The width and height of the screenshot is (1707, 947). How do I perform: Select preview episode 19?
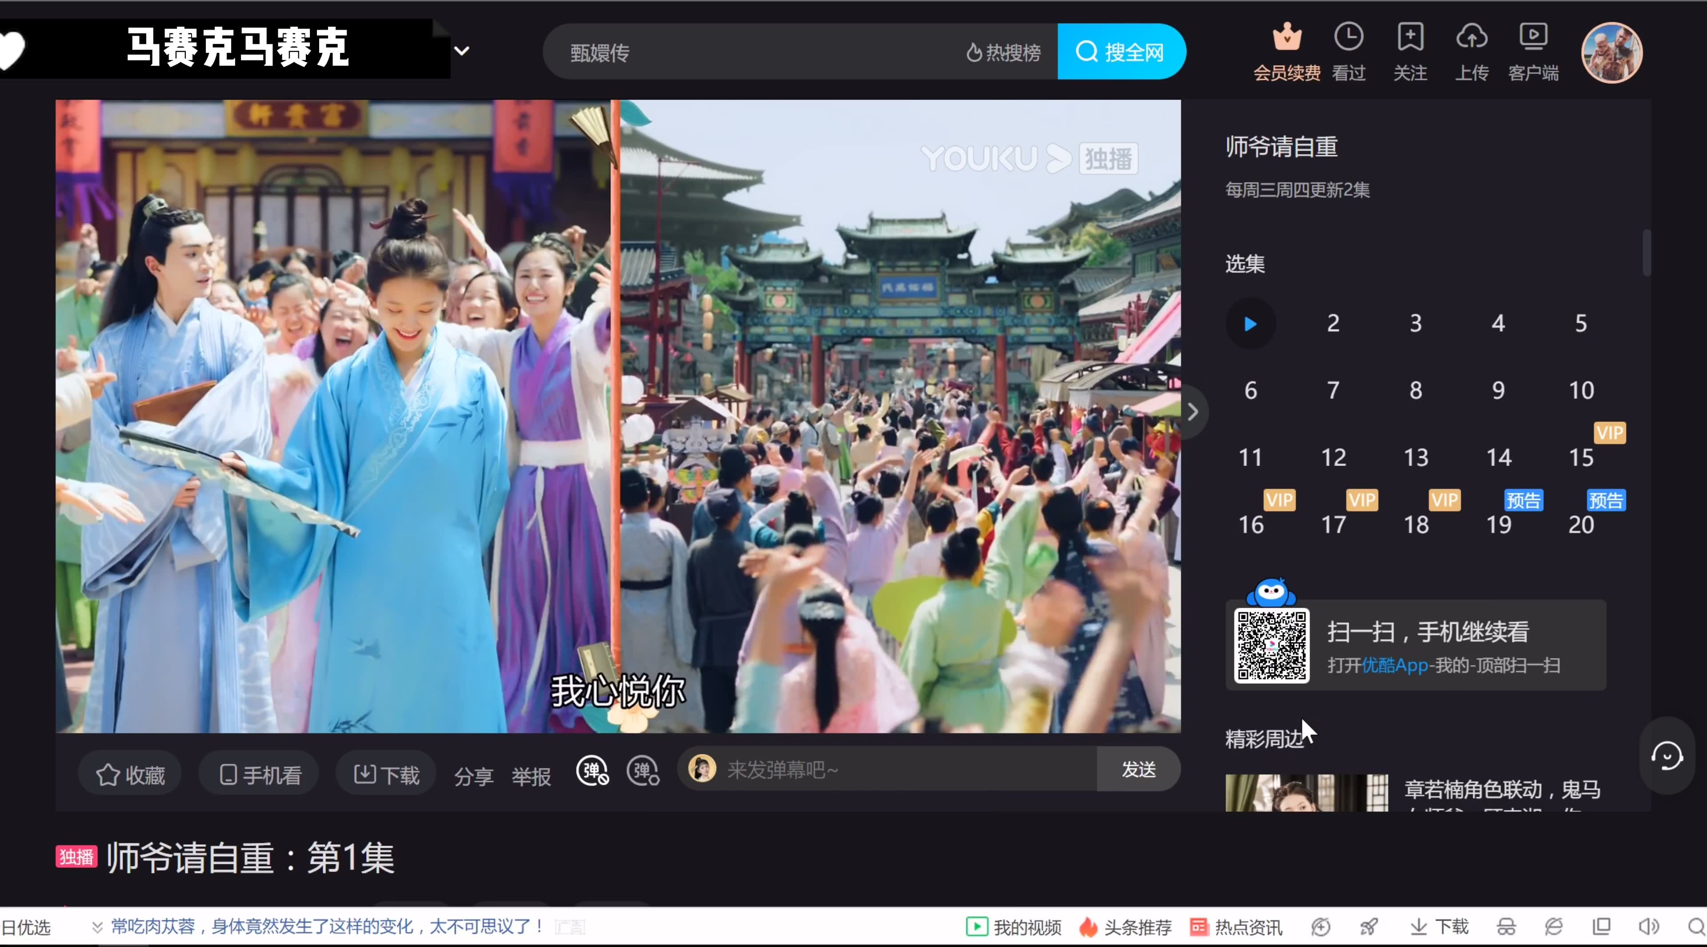pos(1498,525)
